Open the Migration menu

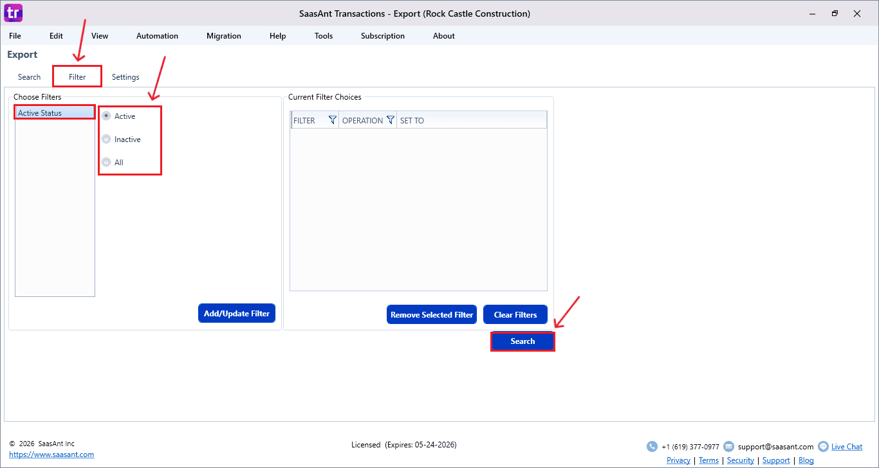224,36
